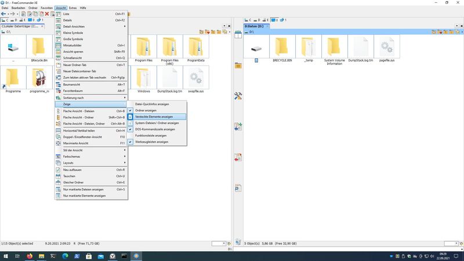This screenshot has height=261, width=464.
Task: Select pagefile.sys in right panel
Action: click(387, 48)
